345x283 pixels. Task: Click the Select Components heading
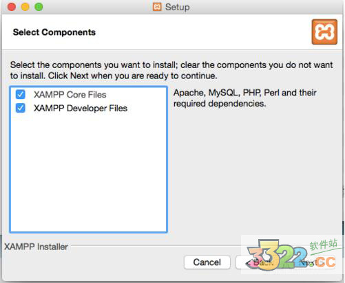(54, 32)
